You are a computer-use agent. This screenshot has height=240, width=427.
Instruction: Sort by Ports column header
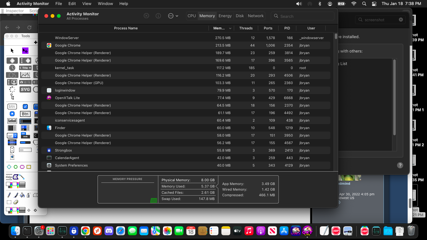point(268,28)
